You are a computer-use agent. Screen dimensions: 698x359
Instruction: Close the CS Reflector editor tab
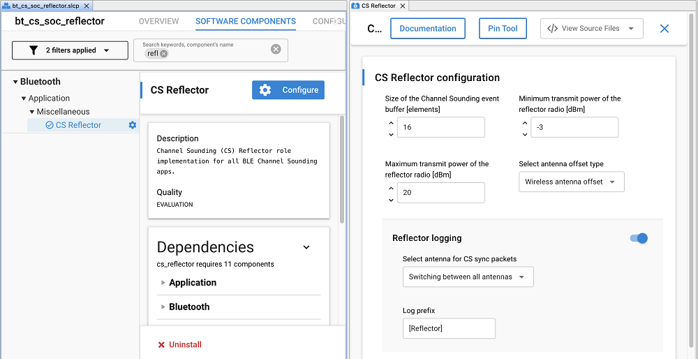[x=403, y=6]
